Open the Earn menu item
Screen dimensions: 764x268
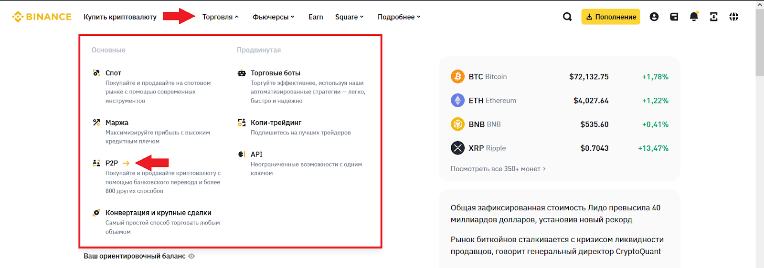pos(316,17)
